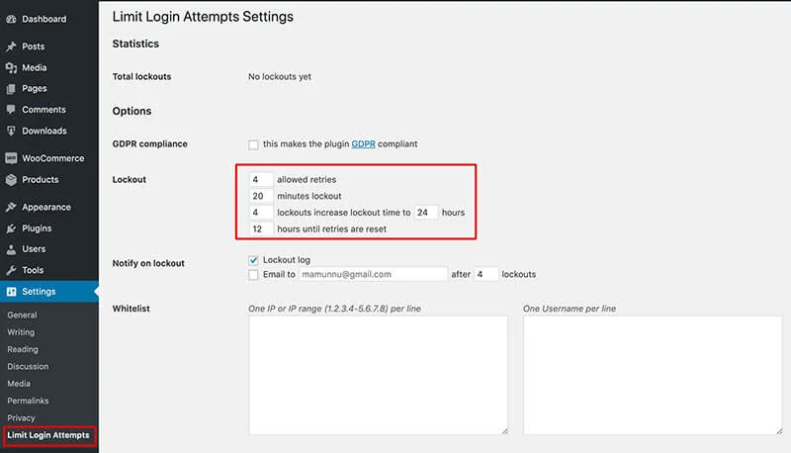Click the IP whitelist text area
Viewport: 791px width, 453px height.
coord(378,376)
